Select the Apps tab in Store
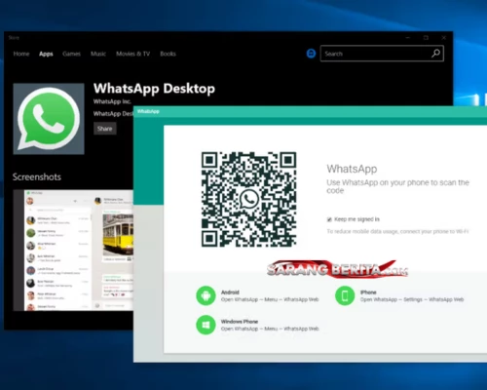This screenshot has height=390, width=487. (46, 54)
